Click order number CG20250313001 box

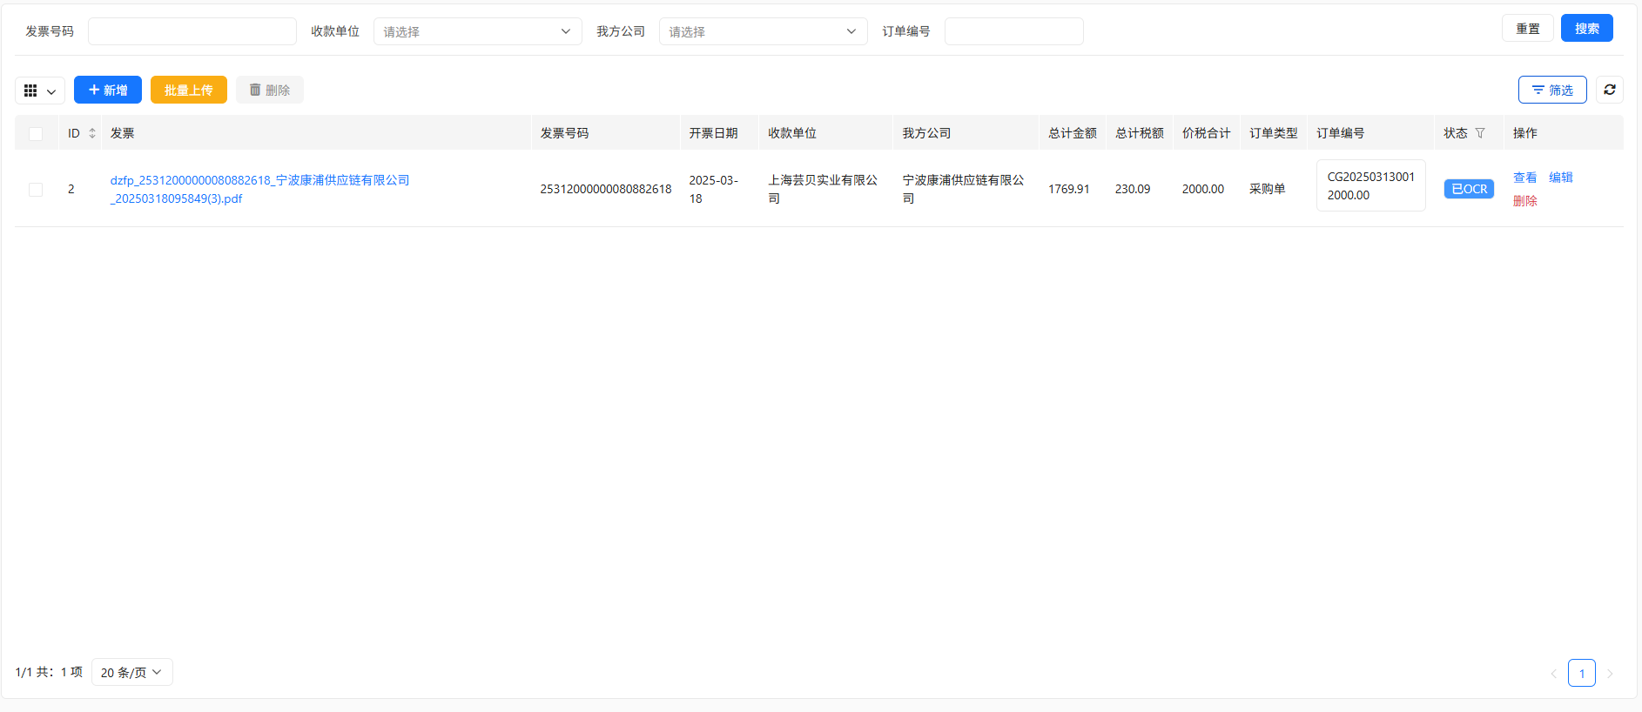point(1371,185)
